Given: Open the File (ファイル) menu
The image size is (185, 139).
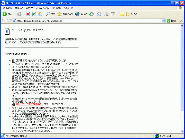Looking at the screenshot, I should tap(7, 8).
